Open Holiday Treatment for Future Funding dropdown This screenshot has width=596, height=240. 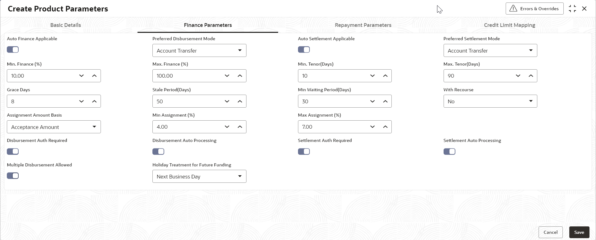click(199, 177)
